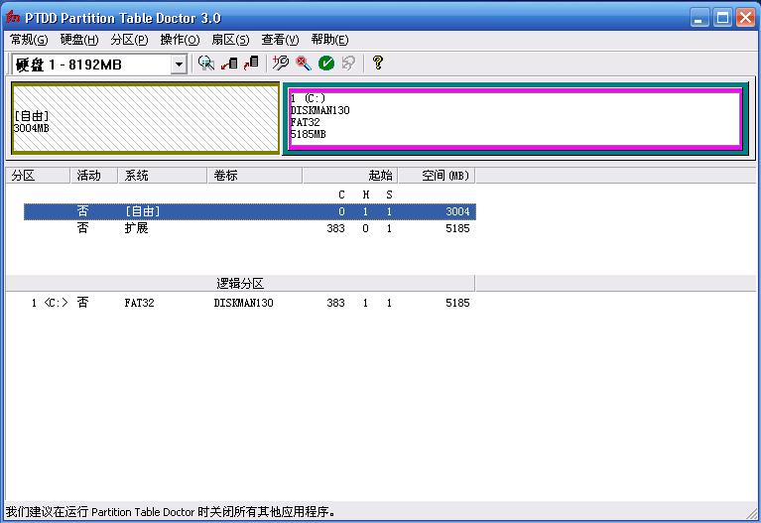The height and width of the screenshot is (523, 761).
Task: Select the free space block in disk map
Action: 146,118
